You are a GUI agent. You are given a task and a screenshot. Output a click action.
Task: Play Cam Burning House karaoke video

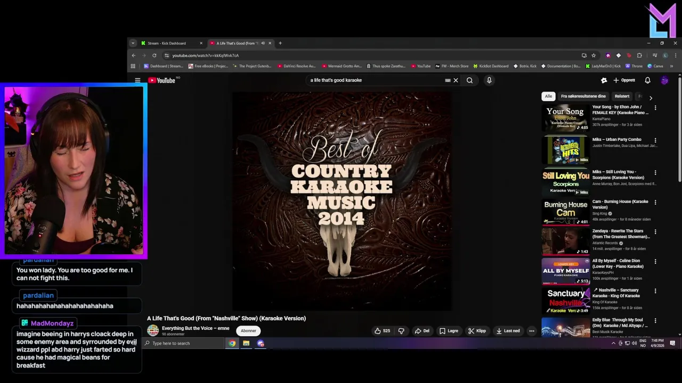coord(565,212)
